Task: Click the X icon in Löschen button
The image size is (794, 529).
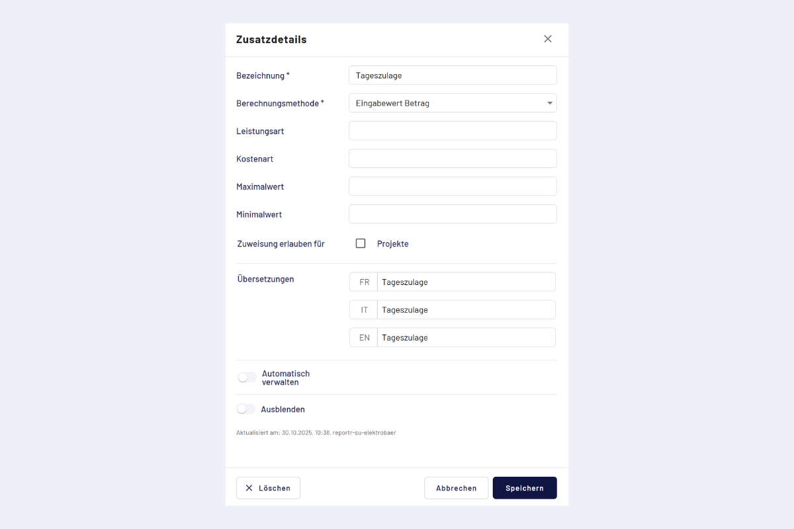Action: [249, 488]
